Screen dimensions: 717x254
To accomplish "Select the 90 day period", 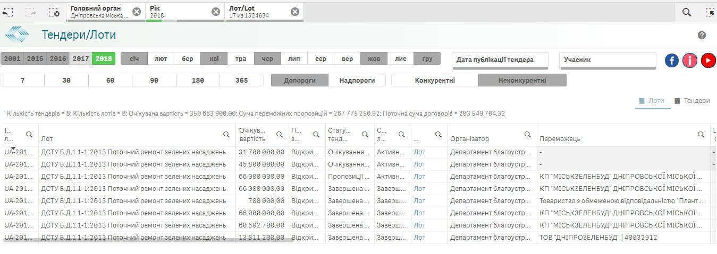I will tap(154, 81).
